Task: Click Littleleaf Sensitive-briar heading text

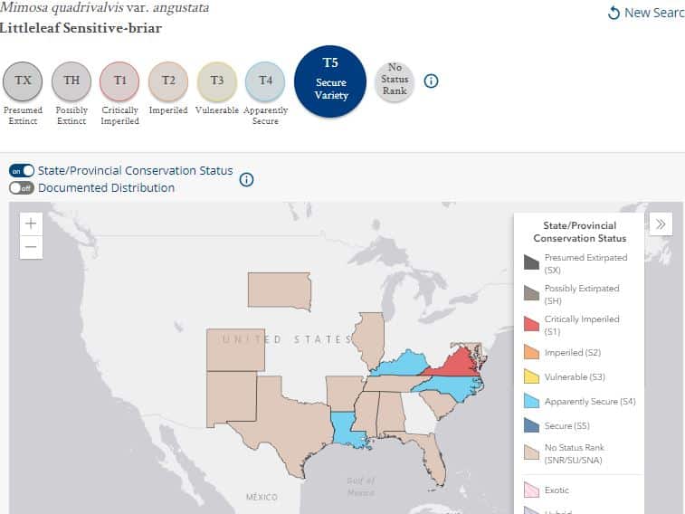Action: click(x=81, y=28)
